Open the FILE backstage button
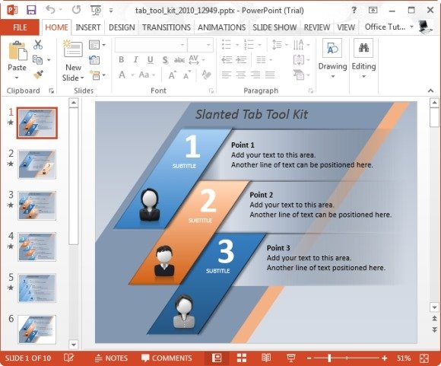The width and height of the screenshot is (441, 366). pyautogui.click(x=20, y=27)
